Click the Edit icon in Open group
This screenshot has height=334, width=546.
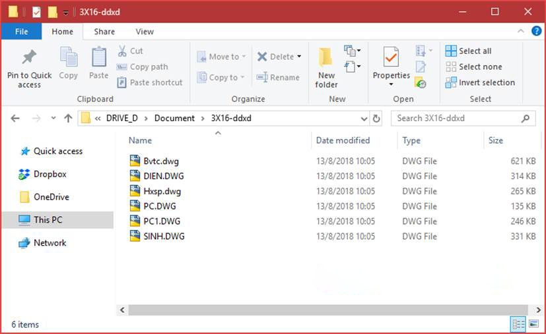tap(421, 67)
